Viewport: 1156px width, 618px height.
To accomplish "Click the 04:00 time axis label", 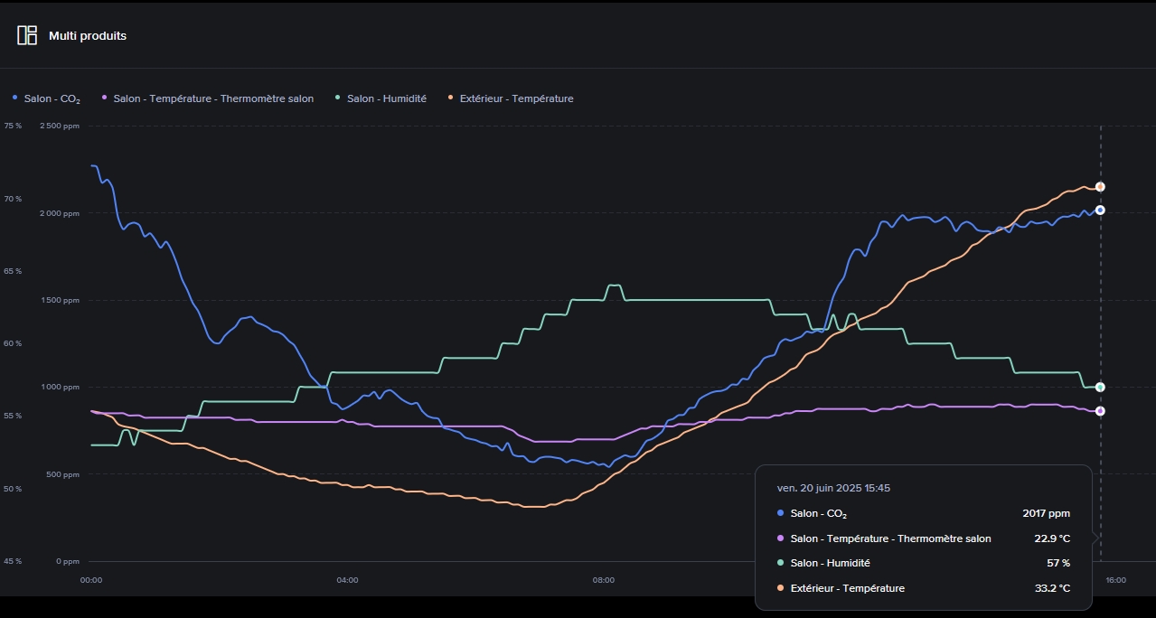I will click(347, 580).
